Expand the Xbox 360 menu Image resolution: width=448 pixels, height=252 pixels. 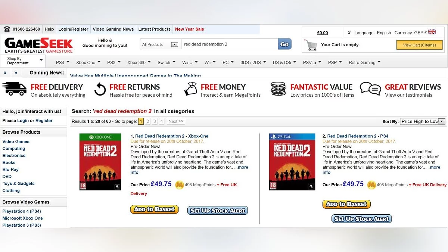139,62
